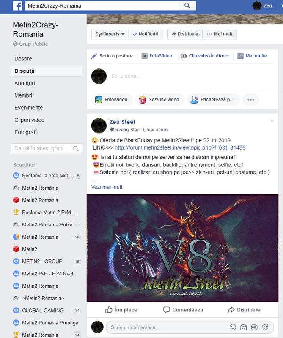Click the Facebook logo icon

[x=17, y=6]
